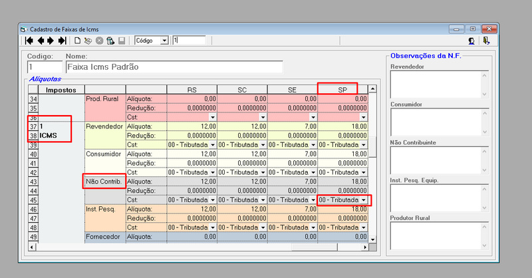
Task: Click the grid horizontal scroll left arrow
Action: [x=31, y=247]
